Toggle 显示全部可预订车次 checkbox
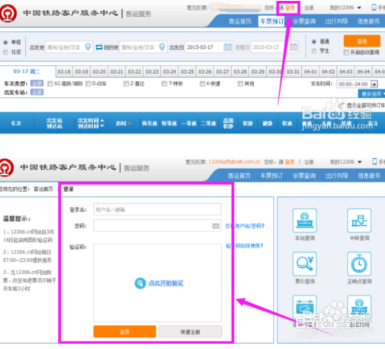This screenshot has width=385, height=349. 342,105
